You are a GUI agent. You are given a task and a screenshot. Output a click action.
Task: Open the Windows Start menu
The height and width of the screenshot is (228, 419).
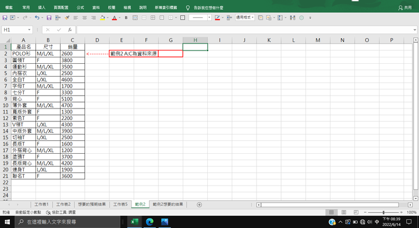(x=7, y=222)
